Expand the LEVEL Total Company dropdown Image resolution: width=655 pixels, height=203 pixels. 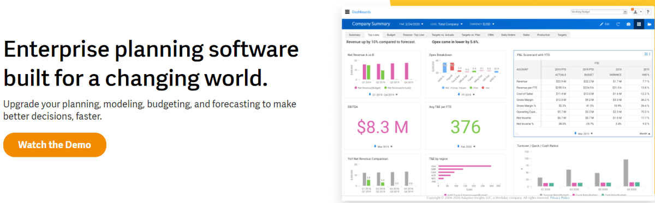click(446, 24)
